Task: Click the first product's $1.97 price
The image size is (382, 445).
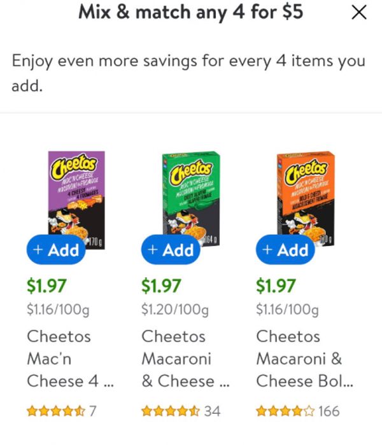Action: click(46, 286)
